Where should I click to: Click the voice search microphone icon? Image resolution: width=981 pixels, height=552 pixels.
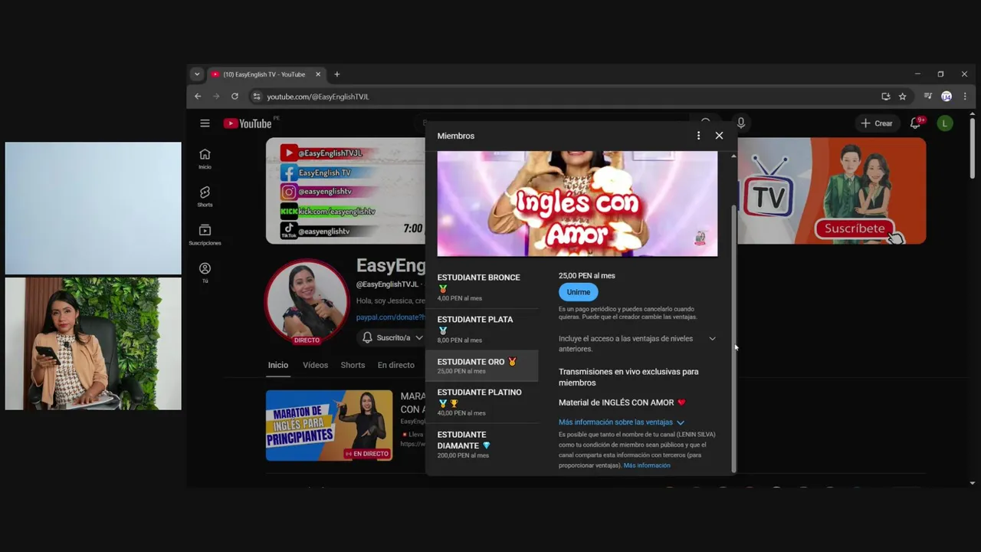click(x=740, y=123)
